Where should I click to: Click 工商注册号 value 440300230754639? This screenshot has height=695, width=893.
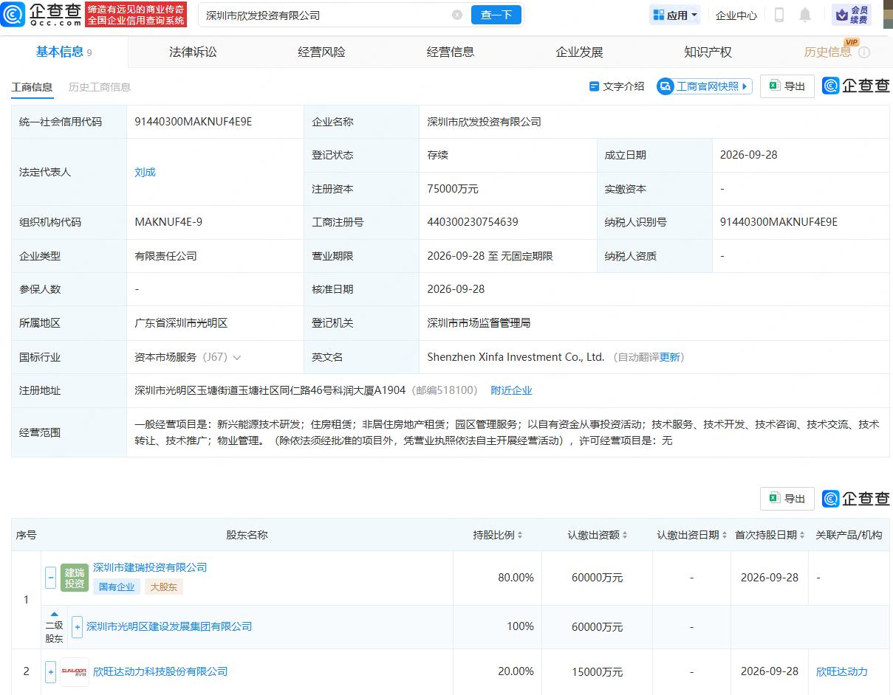(x=473, y=222)
